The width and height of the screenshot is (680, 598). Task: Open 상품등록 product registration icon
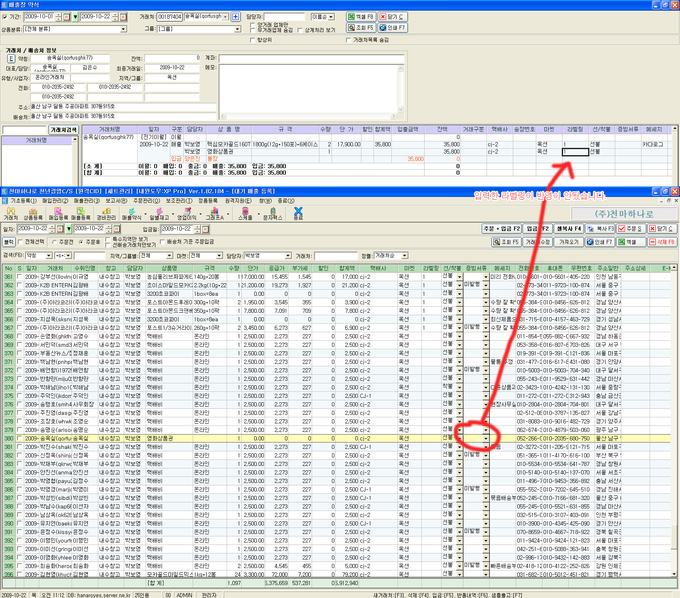(33, 214)
